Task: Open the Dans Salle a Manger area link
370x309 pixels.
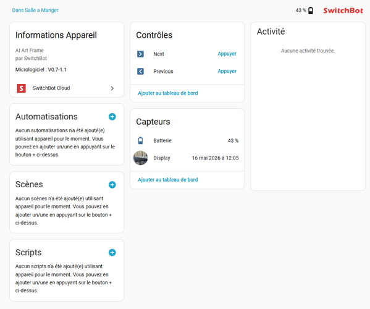Action: 35,10
